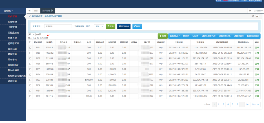Click the panel reload icon at top right
The height and width of the screenshot is (123, 264).
253,16
